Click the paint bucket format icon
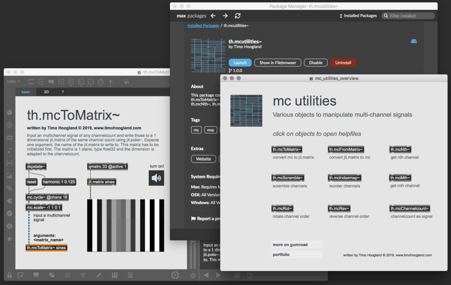The image size is (451, 285). pos(126,82)
